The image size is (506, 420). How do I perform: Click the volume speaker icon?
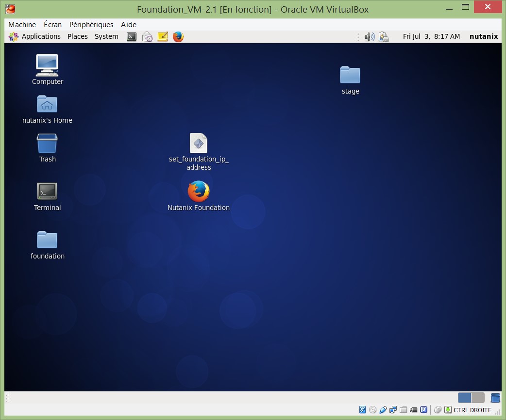(x=370, y=37)
